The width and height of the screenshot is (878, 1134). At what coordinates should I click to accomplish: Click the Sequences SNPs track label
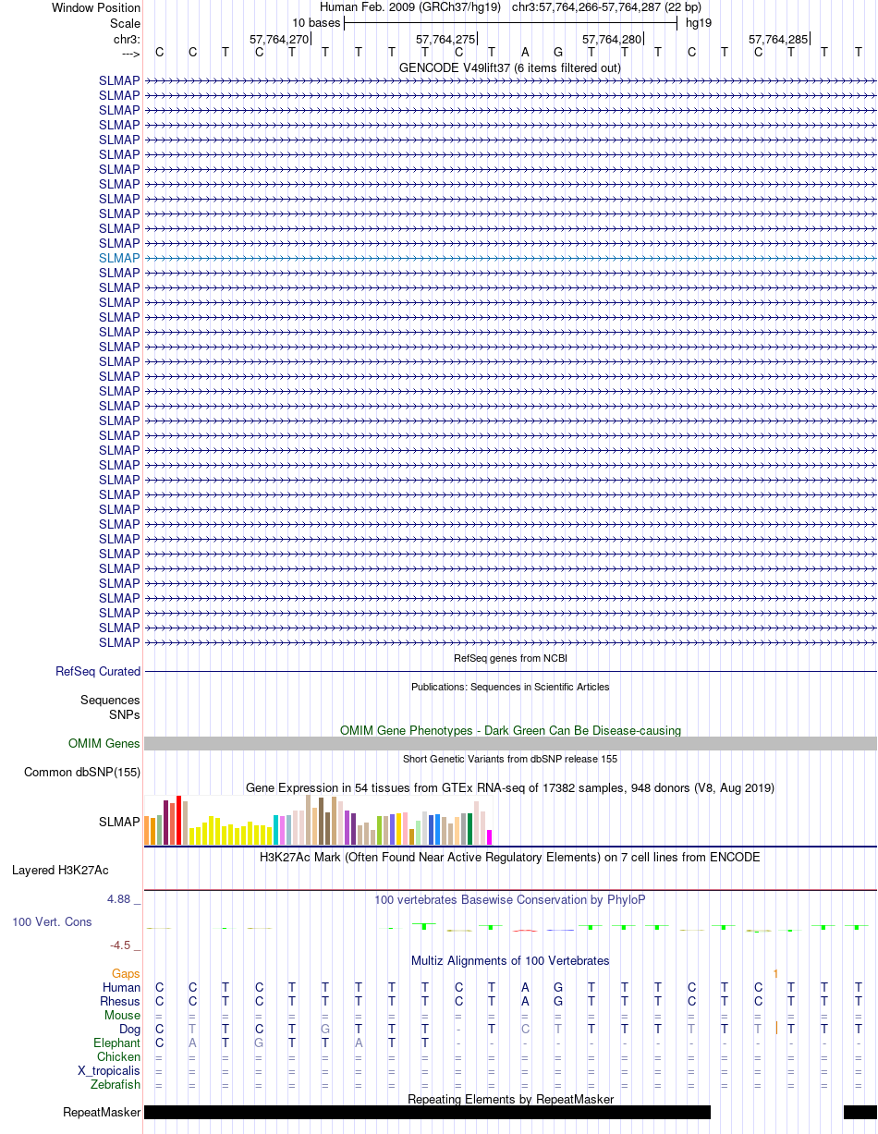110,708
